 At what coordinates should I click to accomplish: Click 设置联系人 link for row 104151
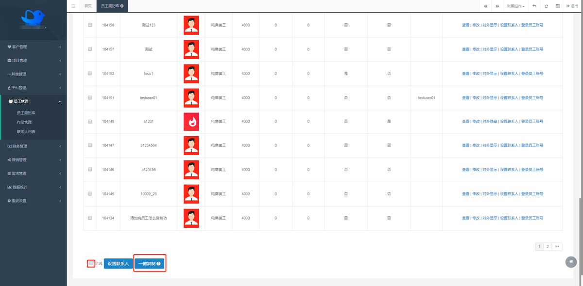tap(509, 97)
